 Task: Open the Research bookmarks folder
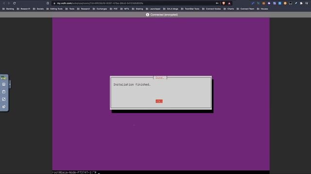point(84,9)
